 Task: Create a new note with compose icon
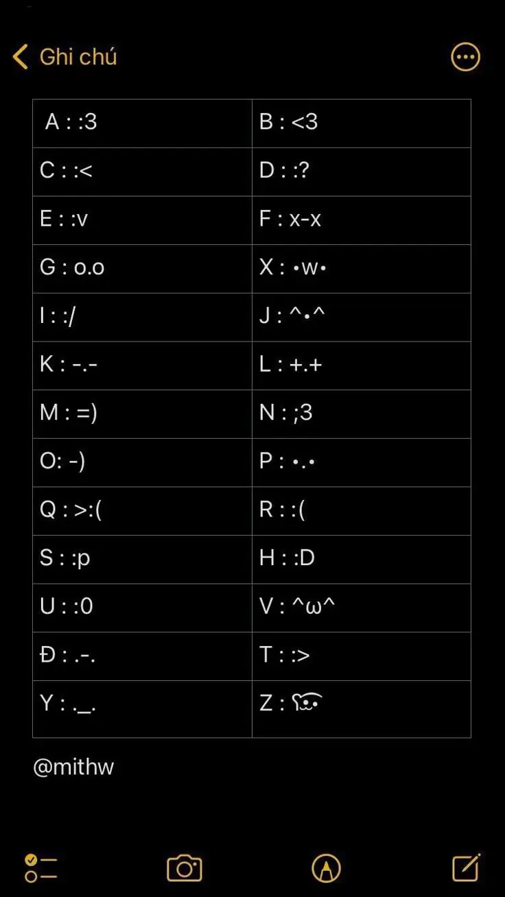click(x=467, y=868)
